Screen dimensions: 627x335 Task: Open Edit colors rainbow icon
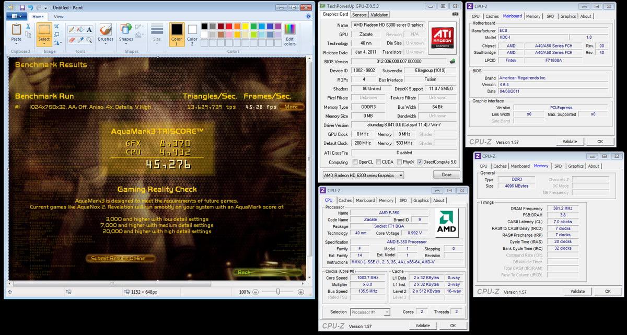click(289, 29)
